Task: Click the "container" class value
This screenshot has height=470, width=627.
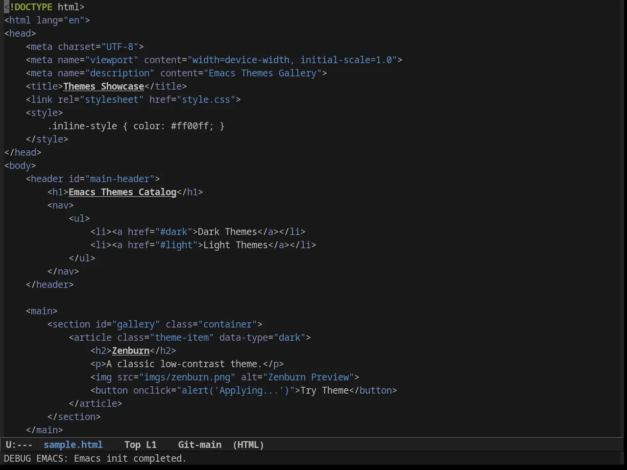Action: coord(227,324)
